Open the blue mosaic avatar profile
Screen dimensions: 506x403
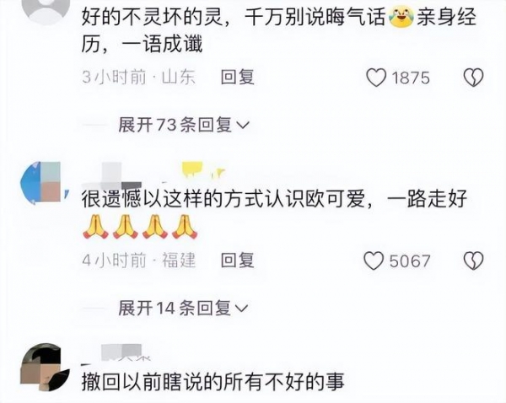44,183
